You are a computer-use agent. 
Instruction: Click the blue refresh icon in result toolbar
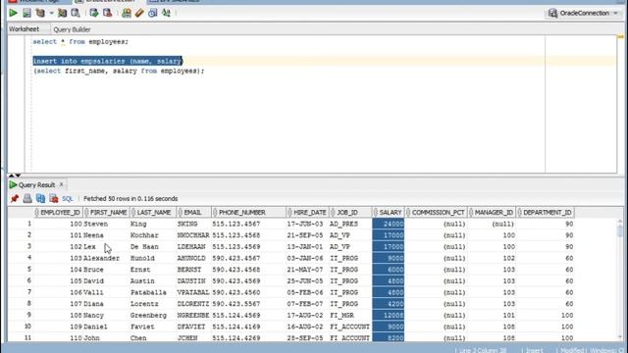click(40, 198)
